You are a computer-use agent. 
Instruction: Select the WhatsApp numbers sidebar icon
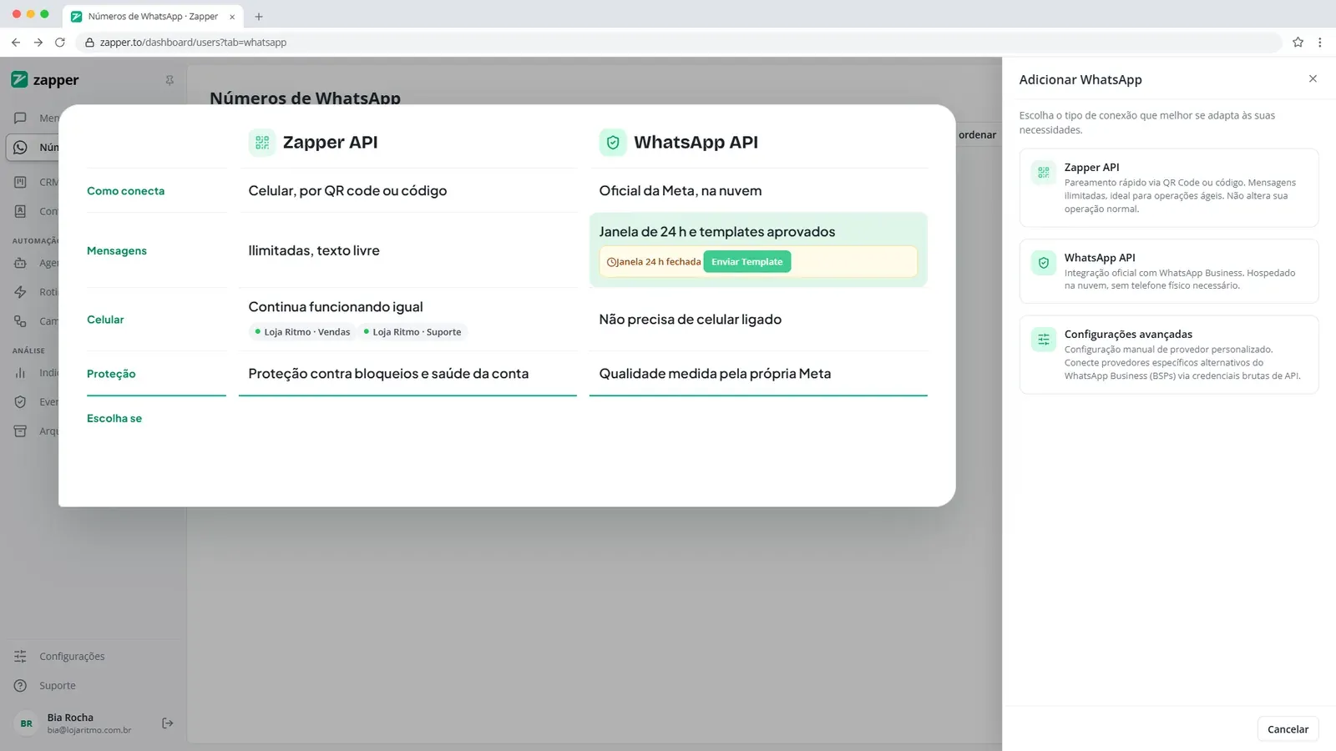point(20,148)
